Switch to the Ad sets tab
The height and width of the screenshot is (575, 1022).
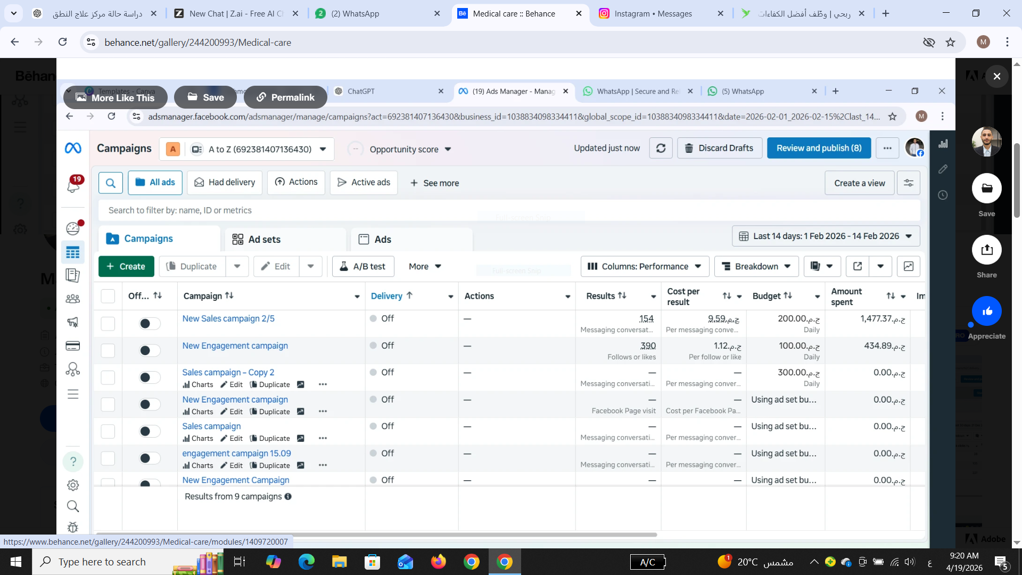point(265,240)
